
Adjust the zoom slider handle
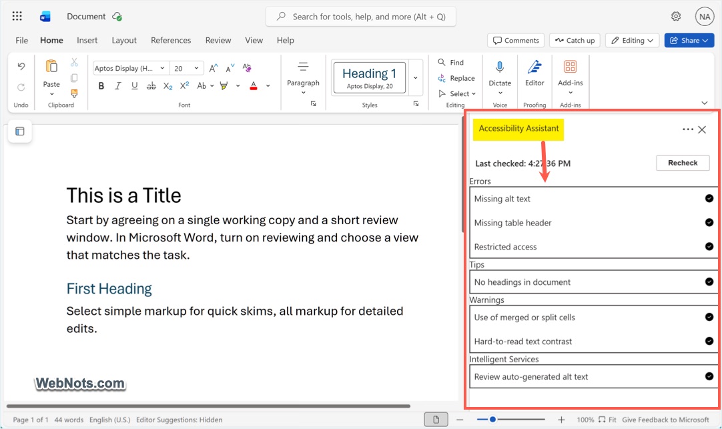pyautogui.click(x=492, y=420)
